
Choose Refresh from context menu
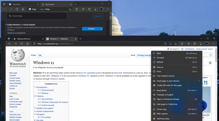point(177,62)
